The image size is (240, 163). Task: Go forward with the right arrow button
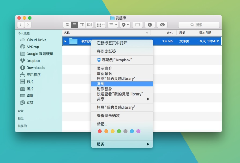[28, 25]
